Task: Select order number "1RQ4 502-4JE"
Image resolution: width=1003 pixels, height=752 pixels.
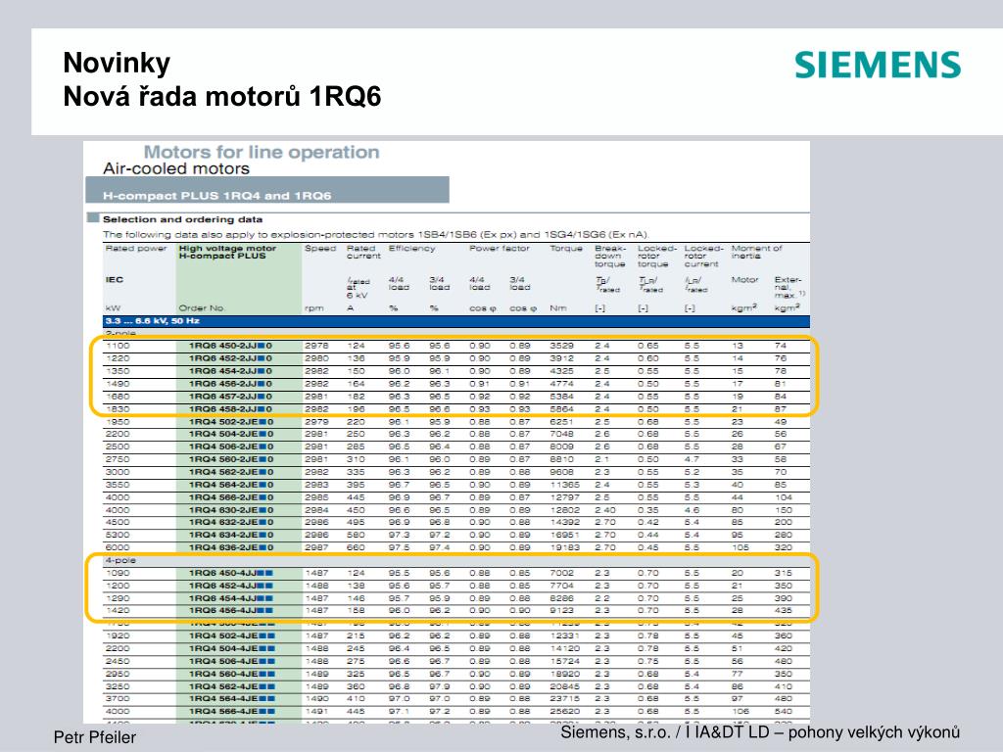Action: tap(231, 636)
